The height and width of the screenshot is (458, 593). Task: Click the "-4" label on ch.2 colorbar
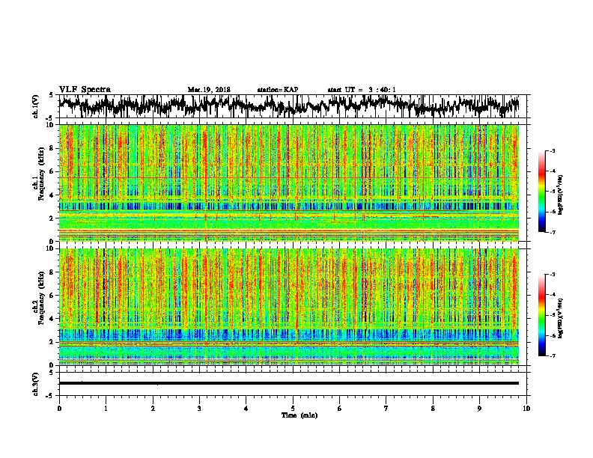pyautogui.click(x=552, y=295)
